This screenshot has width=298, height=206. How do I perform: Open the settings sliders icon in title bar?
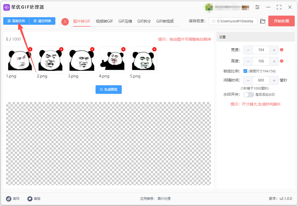(x=257, y=7)
